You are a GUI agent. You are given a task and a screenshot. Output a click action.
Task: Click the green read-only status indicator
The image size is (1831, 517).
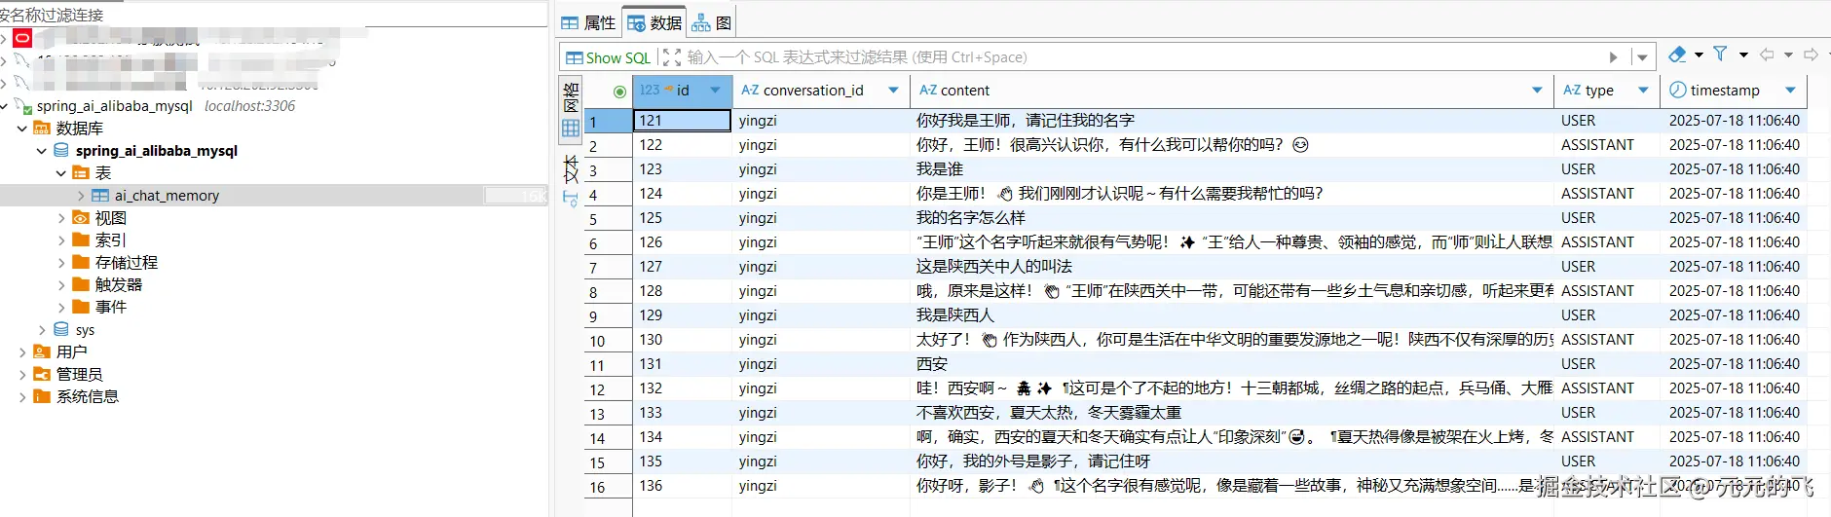[x=619, y=92]
